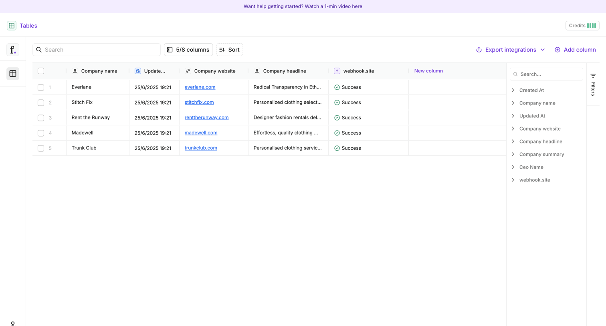Check the Stitch Fix row checkbox

click(x=41, y=103)
